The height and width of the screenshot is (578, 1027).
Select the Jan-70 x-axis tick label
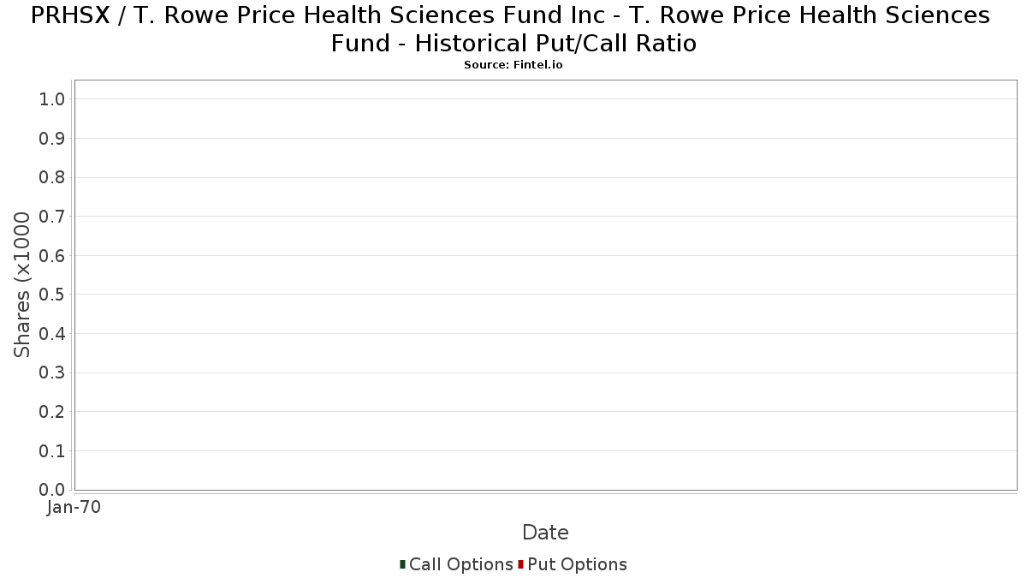74,508
